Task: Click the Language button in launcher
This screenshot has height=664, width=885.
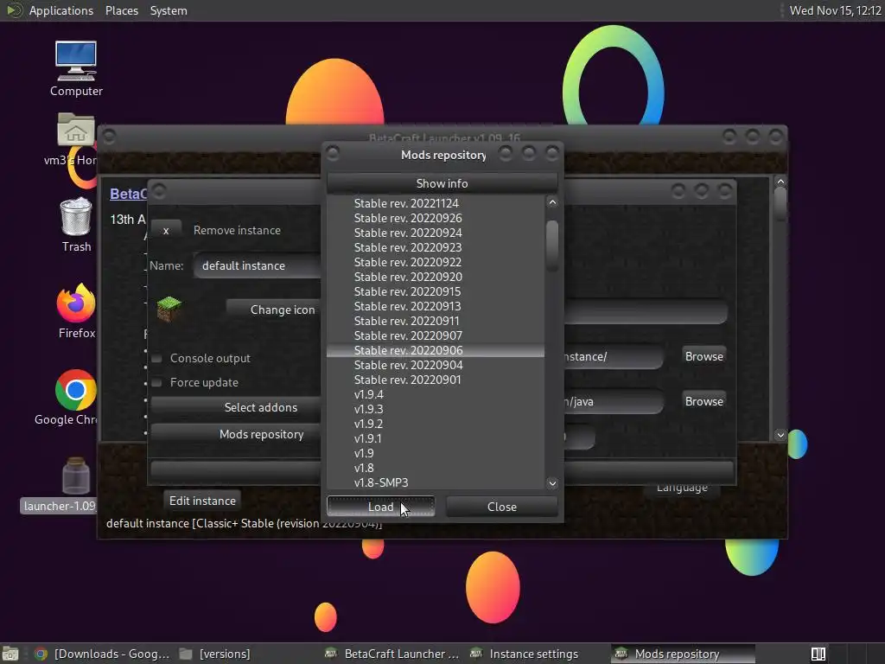Action: (x=682, y=489)
